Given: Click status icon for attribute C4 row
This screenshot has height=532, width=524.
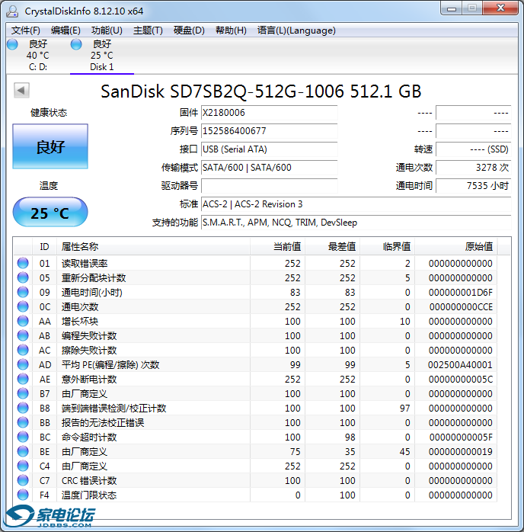Looking at the screenshot, I should (x=23, y=466).
